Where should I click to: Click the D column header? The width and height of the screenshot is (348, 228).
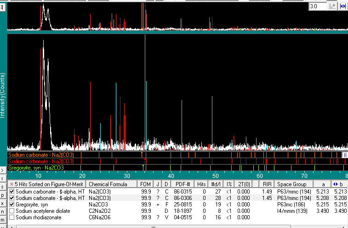(x=166, y=184)
